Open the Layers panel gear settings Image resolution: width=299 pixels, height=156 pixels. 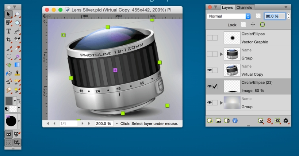click(285, 120)
